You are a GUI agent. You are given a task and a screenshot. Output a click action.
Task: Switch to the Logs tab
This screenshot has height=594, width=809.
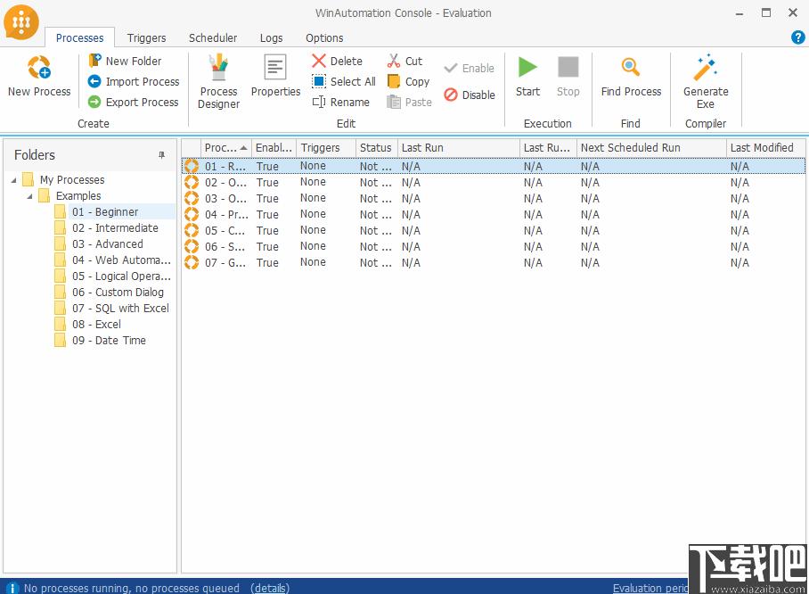(x=272, y=37)
